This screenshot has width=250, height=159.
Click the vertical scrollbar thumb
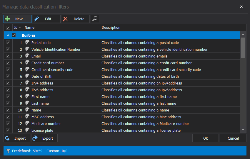pyautogui.click(x=243, y=48)
